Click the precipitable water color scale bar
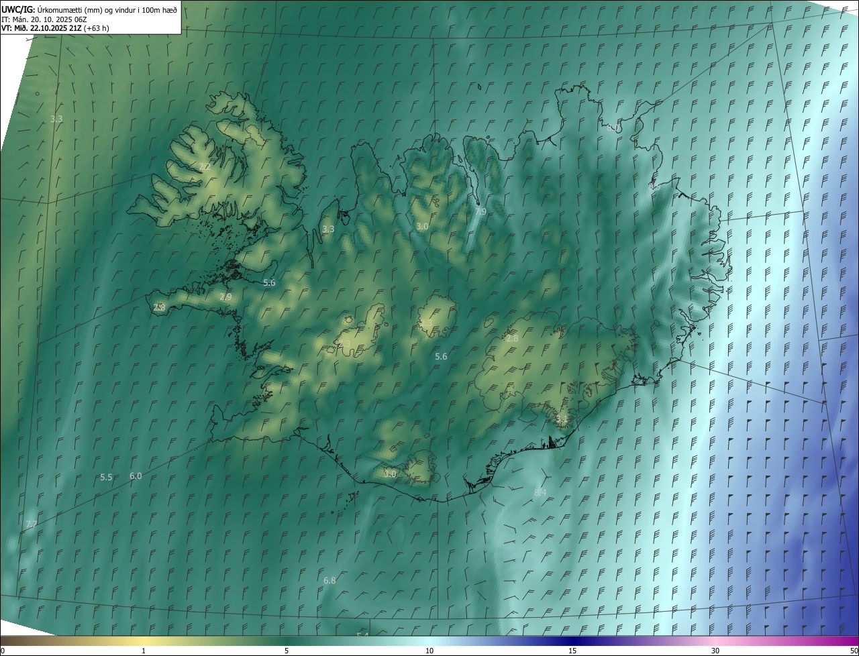This screenshot has width=859, height=656. pos(429,641)
